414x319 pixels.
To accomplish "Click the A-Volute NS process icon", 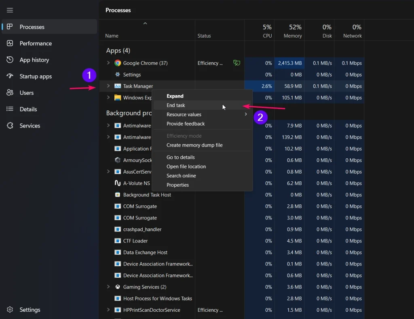I will pyautogui.click(x=118, y=183).
